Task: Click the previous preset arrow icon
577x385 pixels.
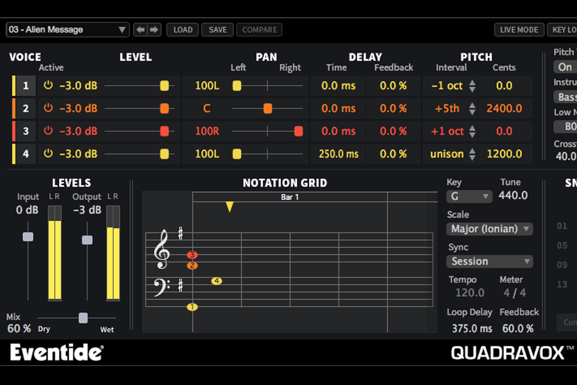Action: point(140,29)
